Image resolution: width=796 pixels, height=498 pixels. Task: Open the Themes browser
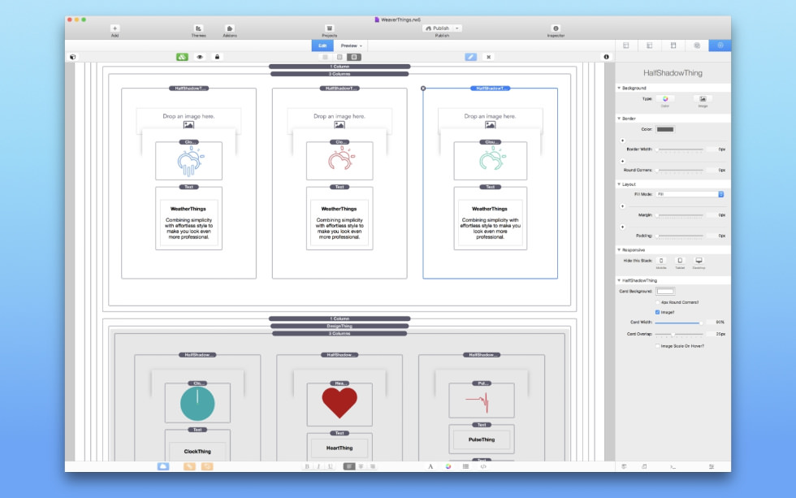[198, 29]
